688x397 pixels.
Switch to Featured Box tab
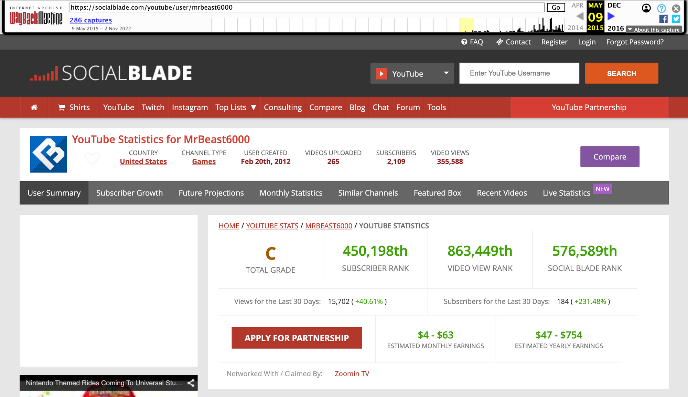pos(437,193)
